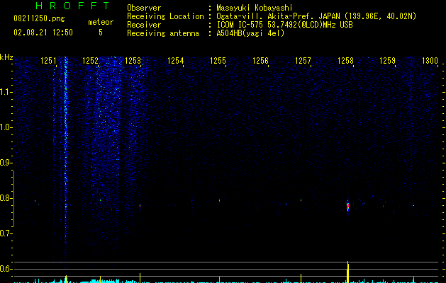
Task: Click the 1251 time marker
Action: pyautogui.click(x=48, y=61)
